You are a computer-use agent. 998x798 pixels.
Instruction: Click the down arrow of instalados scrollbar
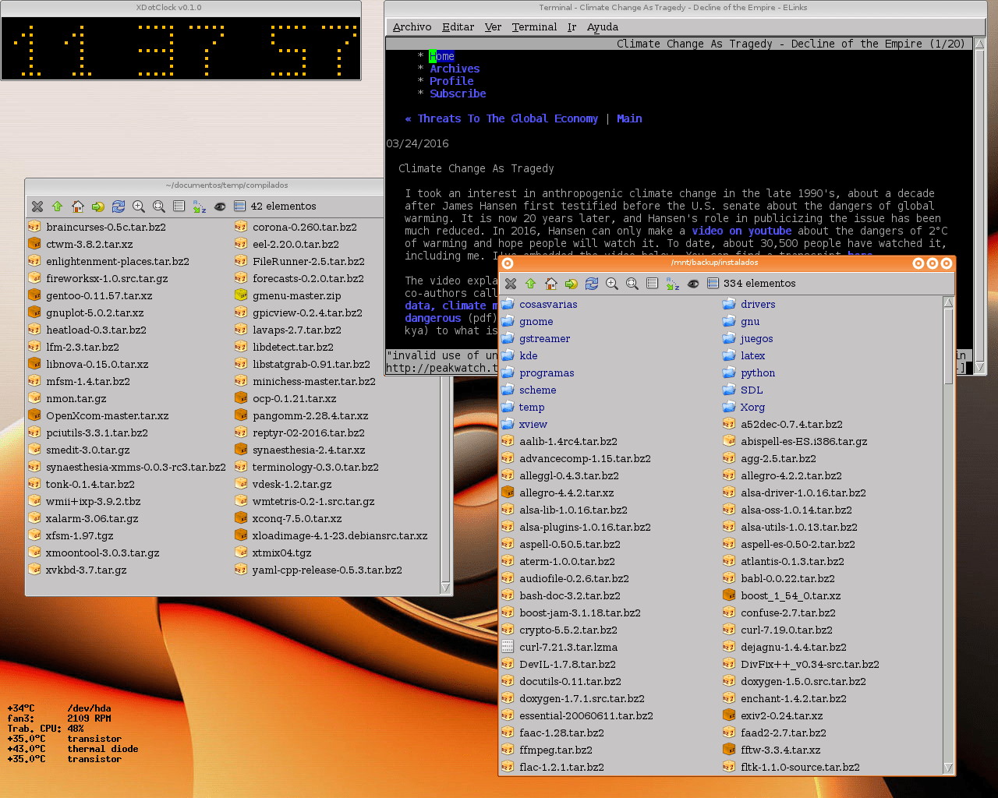(x=948, y=768)
